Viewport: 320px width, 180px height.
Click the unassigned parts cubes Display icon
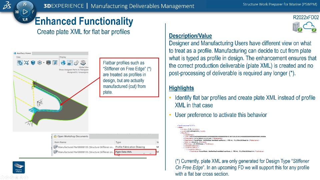pos(77,63)
